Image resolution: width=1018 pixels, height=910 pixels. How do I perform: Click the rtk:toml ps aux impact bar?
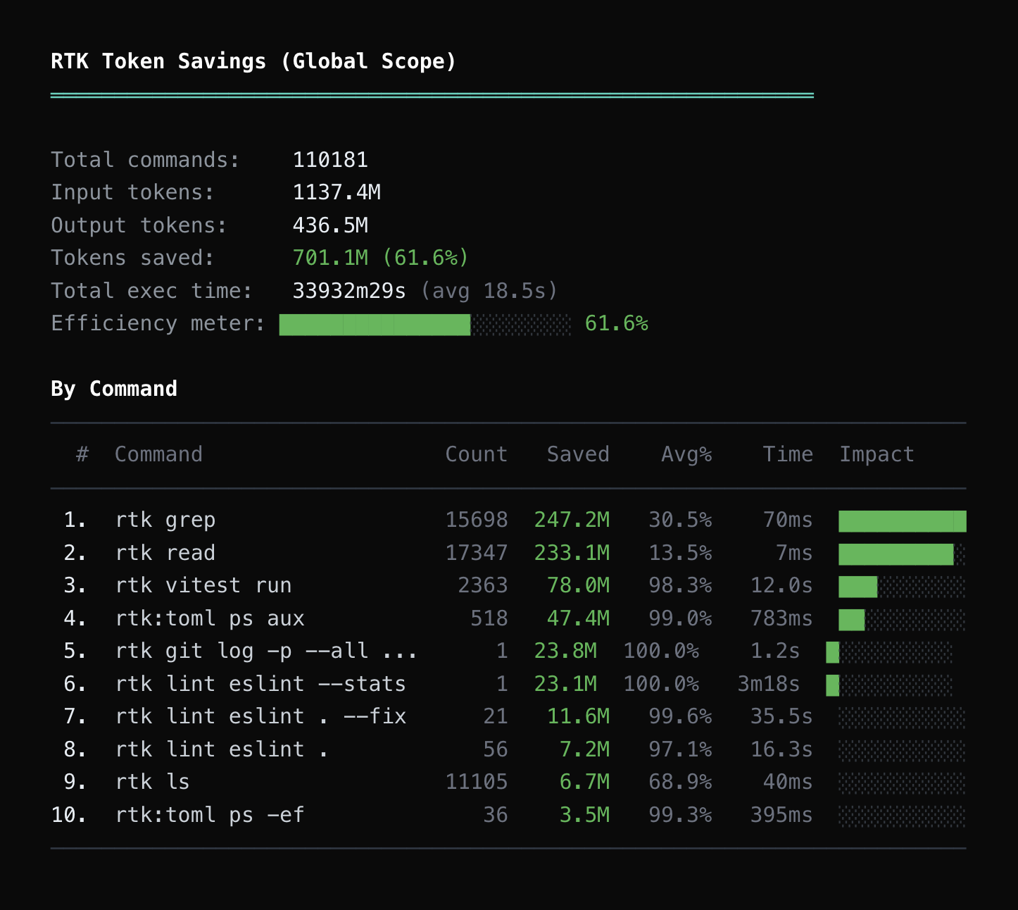click(903, 620)
